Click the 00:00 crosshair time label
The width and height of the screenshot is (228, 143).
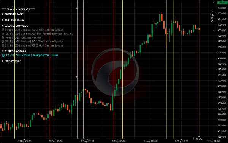pos(199,139)
